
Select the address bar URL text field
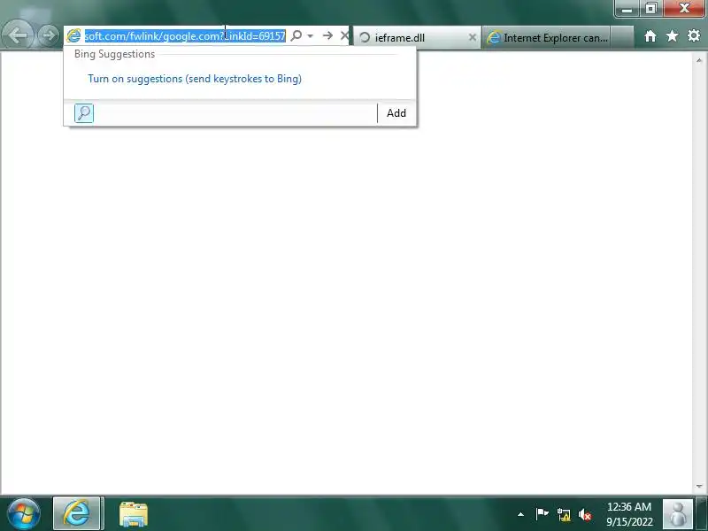(185, 35)
